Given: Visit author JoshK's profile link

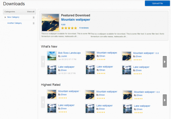Looking at the screenshot, I should click(x=64, y=56).
